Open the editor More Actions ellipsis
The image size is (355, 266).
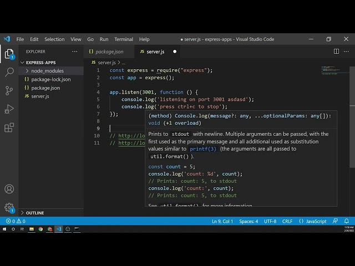pos(346,52)
